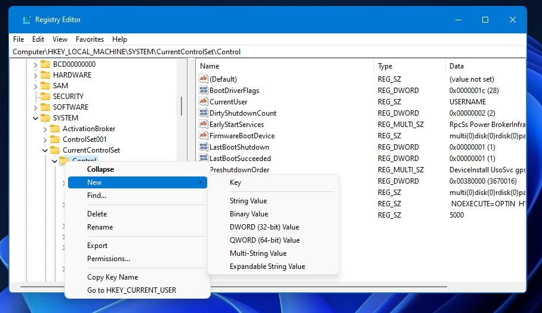
Task: Click the DWORD icon beside LastBootSucceeded
Action: [x=203, y=158]
